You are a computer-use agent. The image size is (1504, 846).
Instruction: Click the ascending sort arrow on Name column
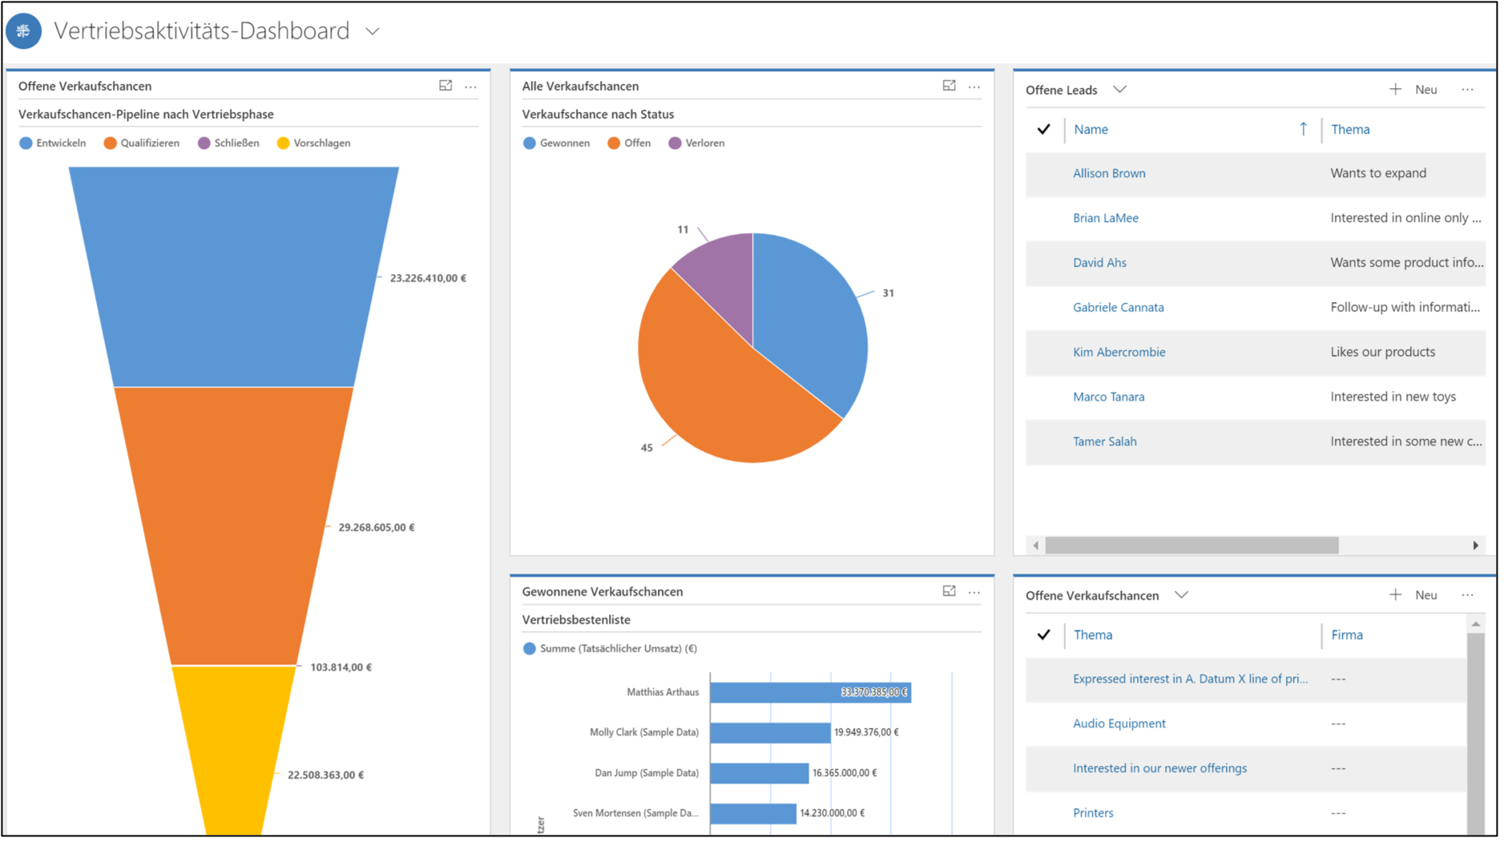1304,129
